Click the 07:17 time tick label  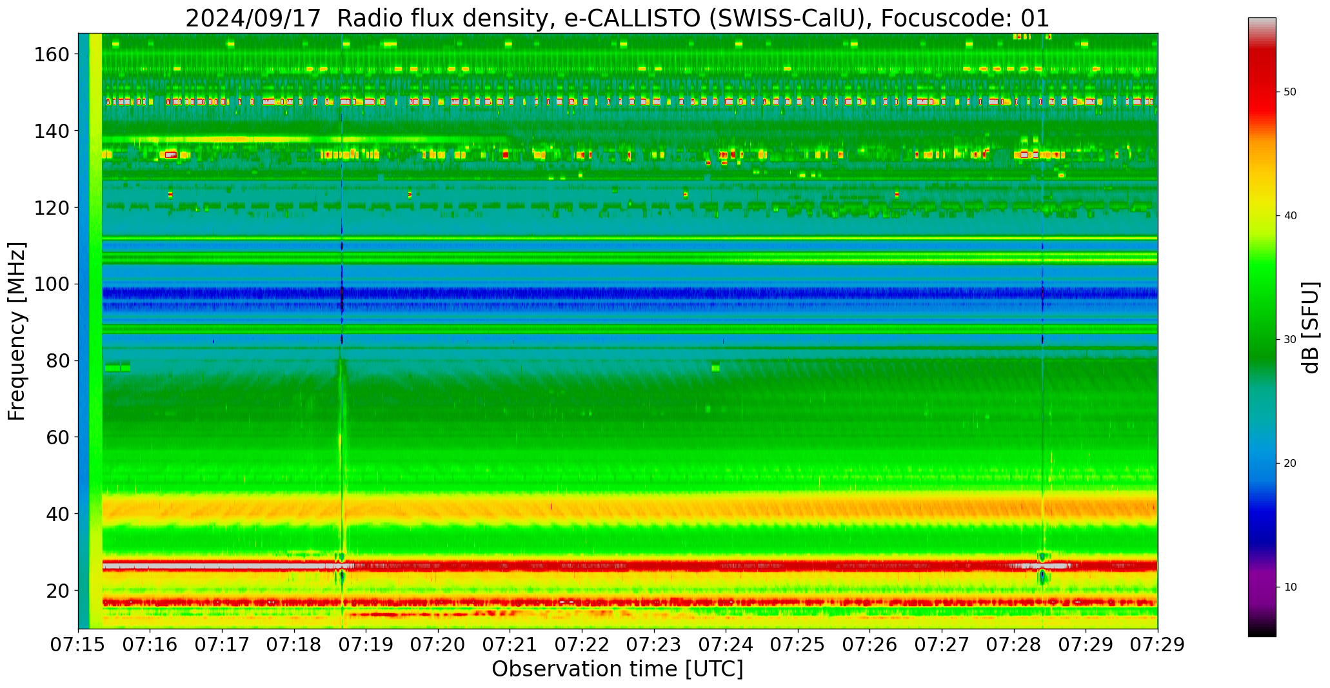pyautogui.click(x=223, y=645)
